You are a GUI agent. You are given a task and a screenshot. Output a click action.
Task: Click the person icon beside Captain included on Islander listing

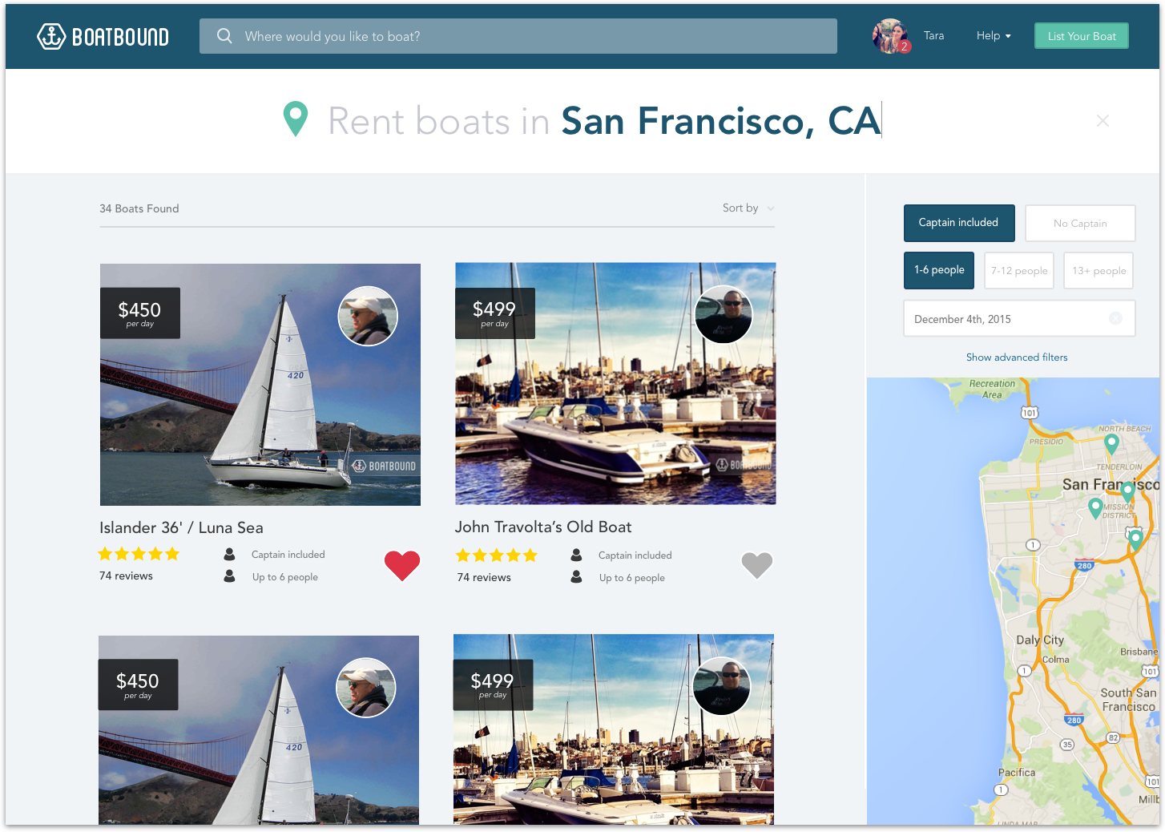[x=229, y=554]
